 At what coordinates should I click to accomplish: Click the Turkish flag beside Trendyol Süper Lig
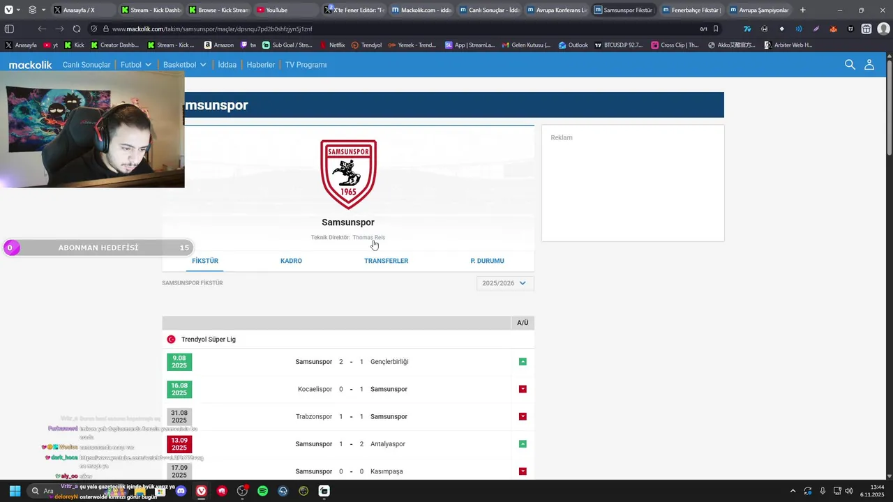[171, 340]
